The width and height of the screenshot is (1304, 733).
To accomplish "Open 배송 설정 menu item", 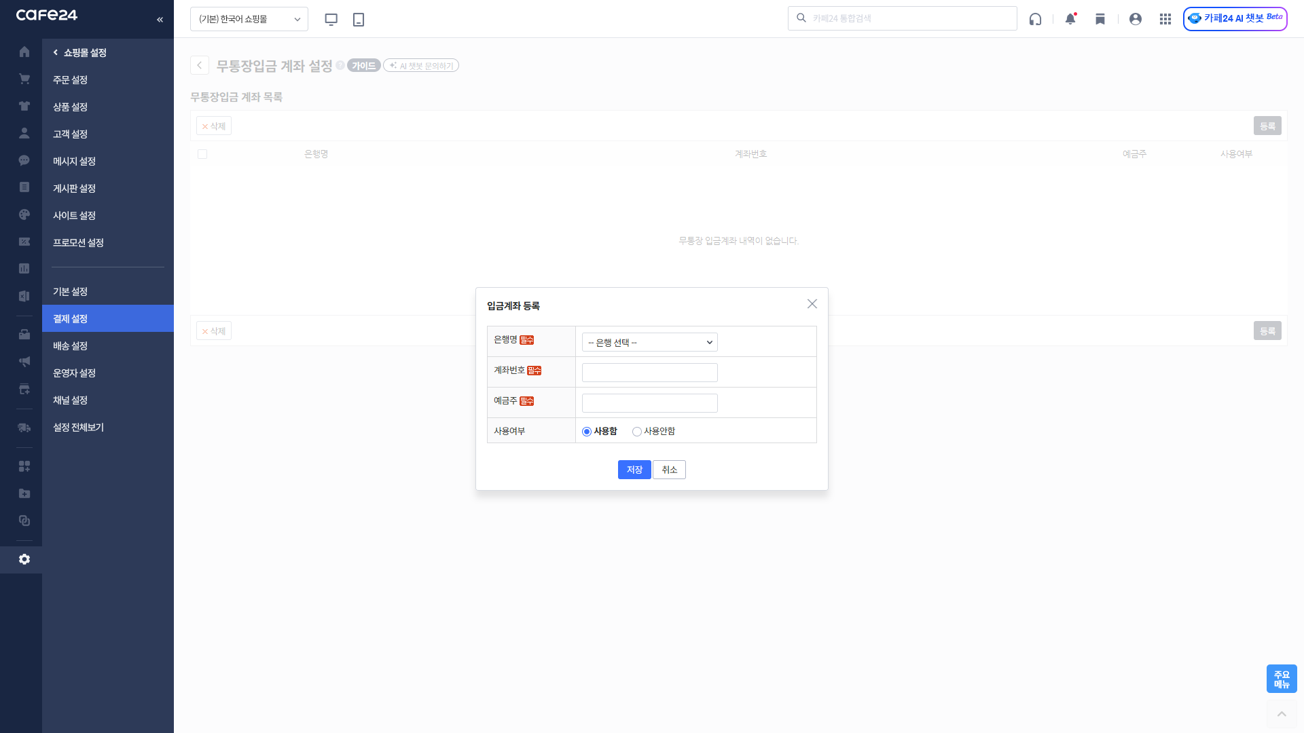I will point(71,345).
